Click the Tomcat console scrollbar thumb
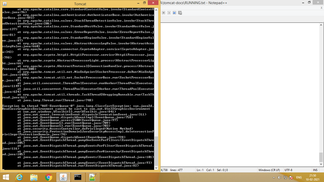 156,151
